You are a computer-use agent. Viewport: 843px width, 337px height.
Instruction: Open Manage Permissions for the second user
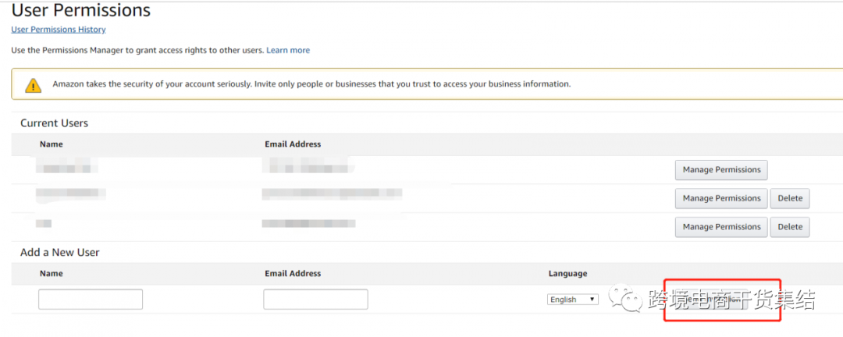(721, 198)
